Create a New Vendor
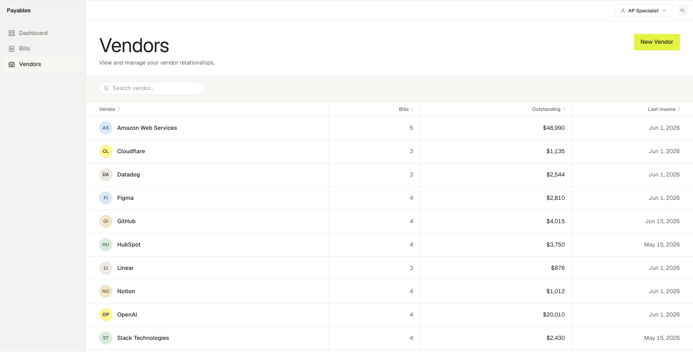Viewport: 693px width, 353px height. 657,42
